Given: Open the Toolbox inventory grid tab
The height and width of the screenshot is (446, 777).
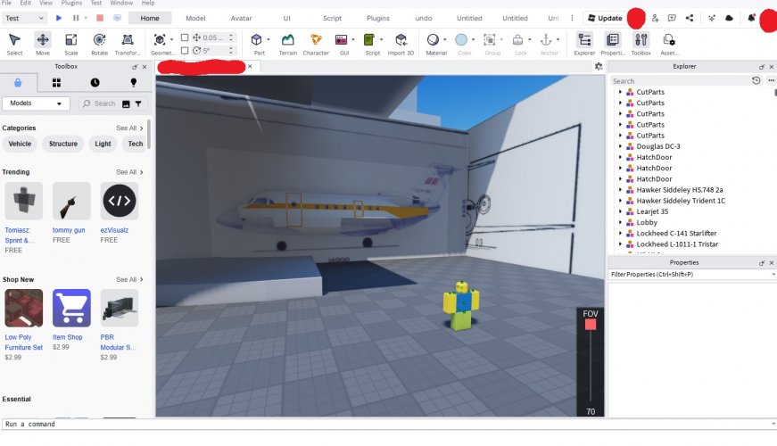Looking at the screenshot, I should [x=56, y=82].
